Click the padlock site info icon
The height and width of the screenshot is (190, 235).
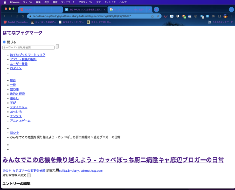31,16
